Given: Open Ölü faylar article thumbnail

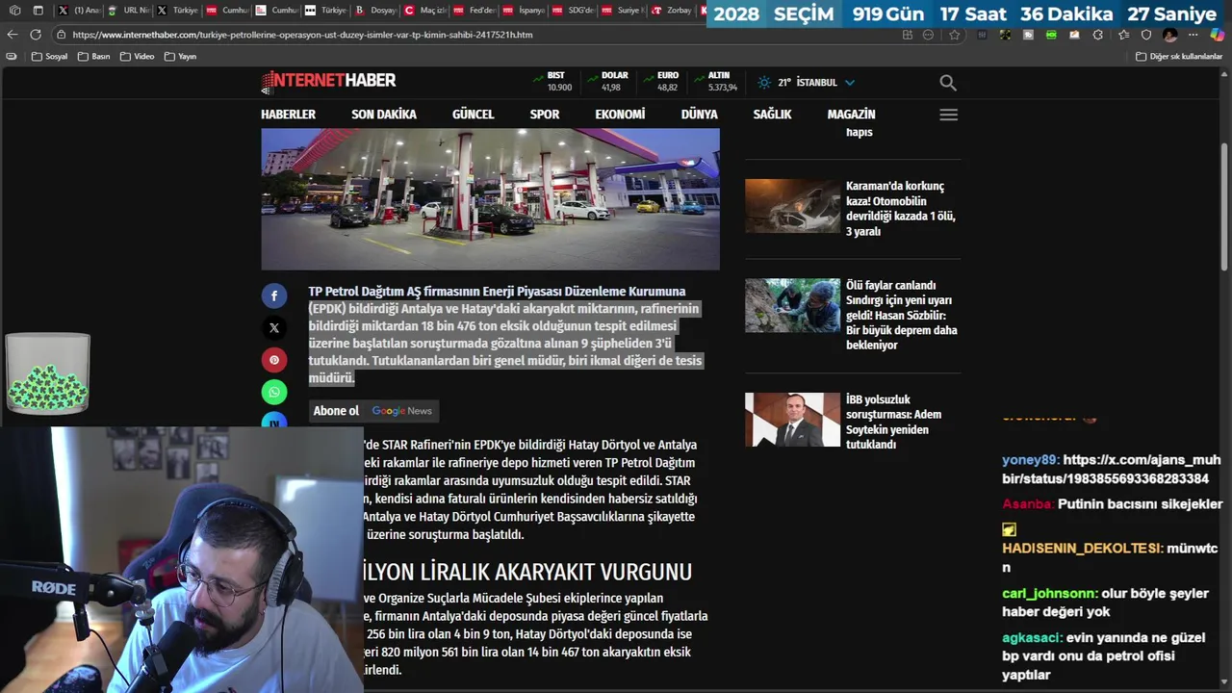Looking at the screenshot, I should coord(792,305).
